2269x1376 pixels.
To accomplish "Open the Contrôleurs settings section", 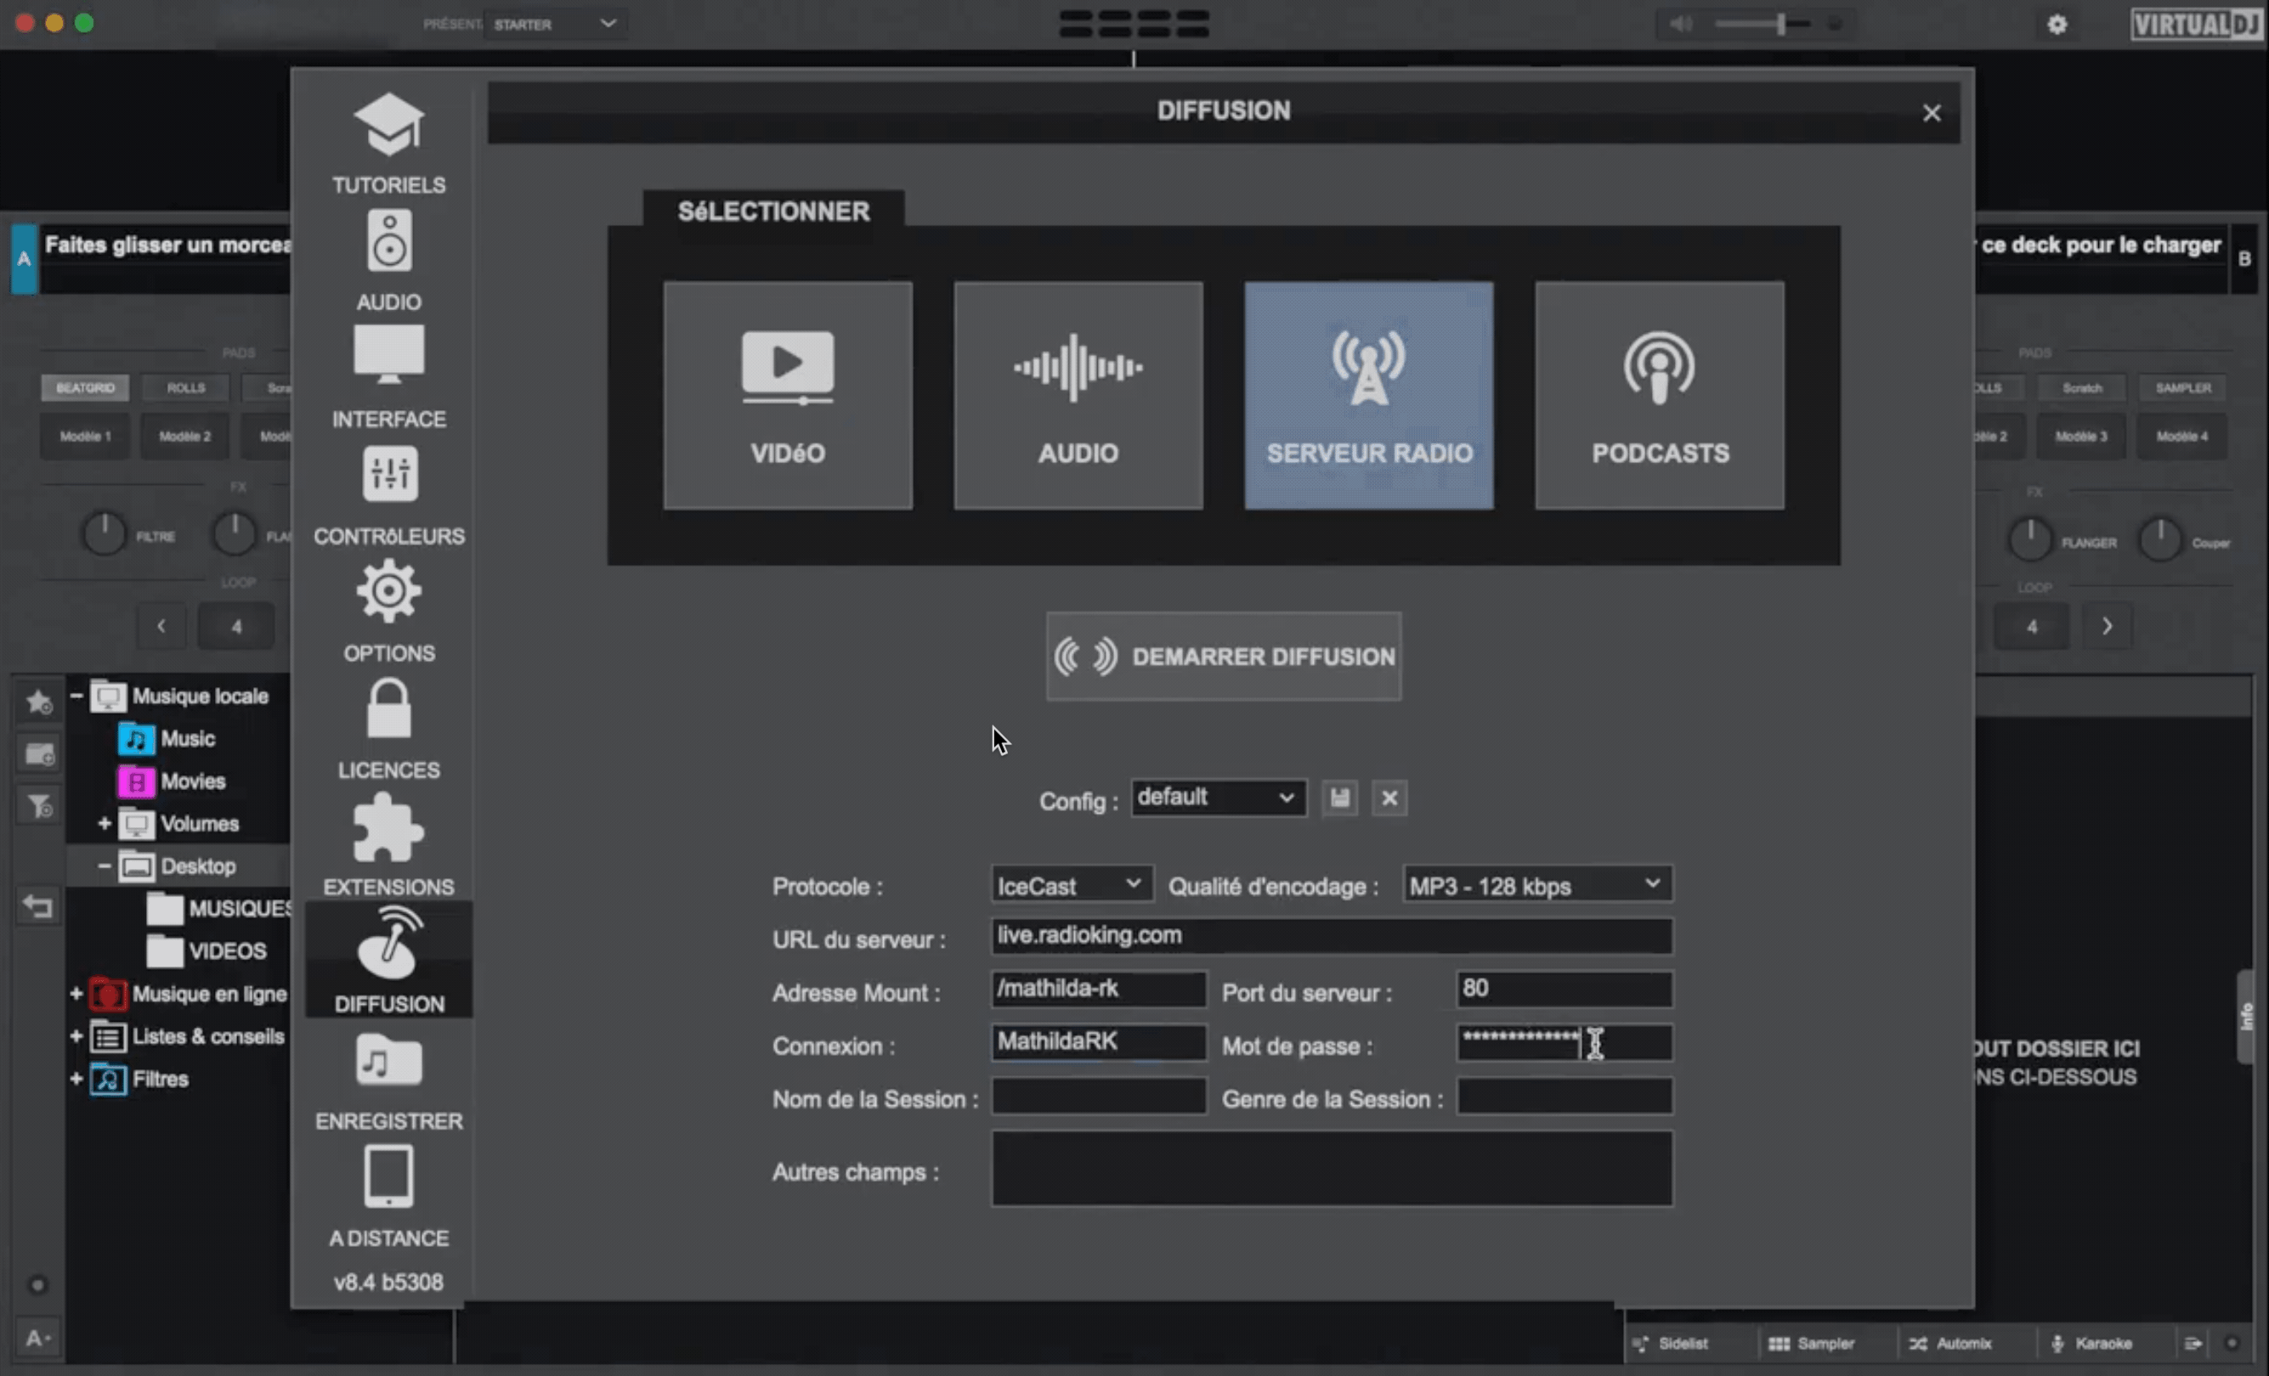I will pyautogui.click(x=388, y=495).
